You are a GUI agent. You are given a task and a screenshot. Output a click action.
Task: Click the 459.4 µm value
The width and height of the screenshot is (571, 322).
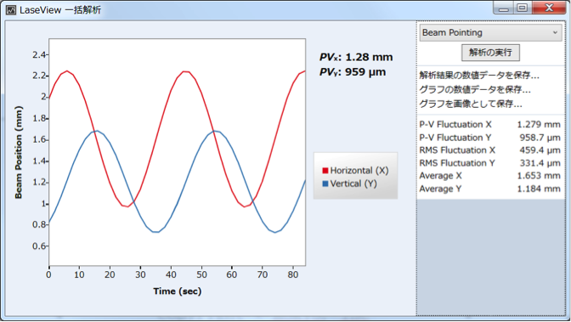(x=540, y=150)
